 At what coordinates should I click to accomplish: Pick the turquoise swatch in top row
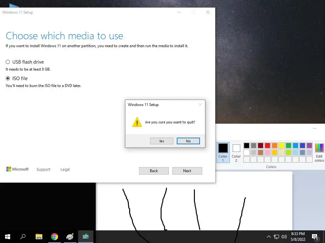point(295,146)
